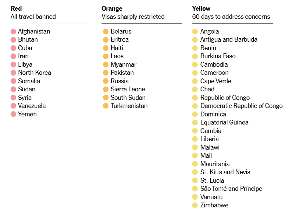Screen dimensions: 289x214
Task: Click the São Tomé and Príncipe entry
Action: click(x=231, y=189)
